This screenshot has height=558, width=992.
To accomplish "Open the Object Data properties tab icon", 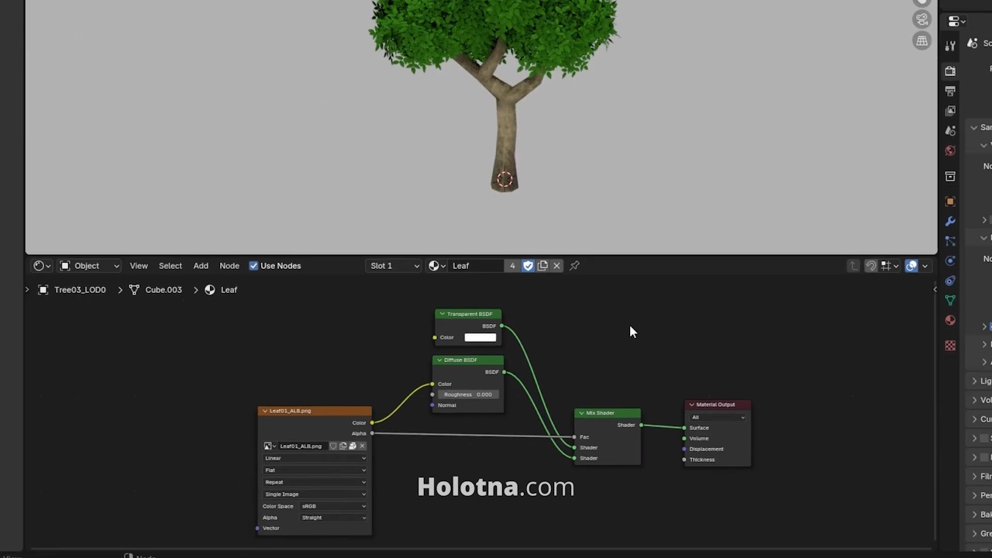I will 950,301.
